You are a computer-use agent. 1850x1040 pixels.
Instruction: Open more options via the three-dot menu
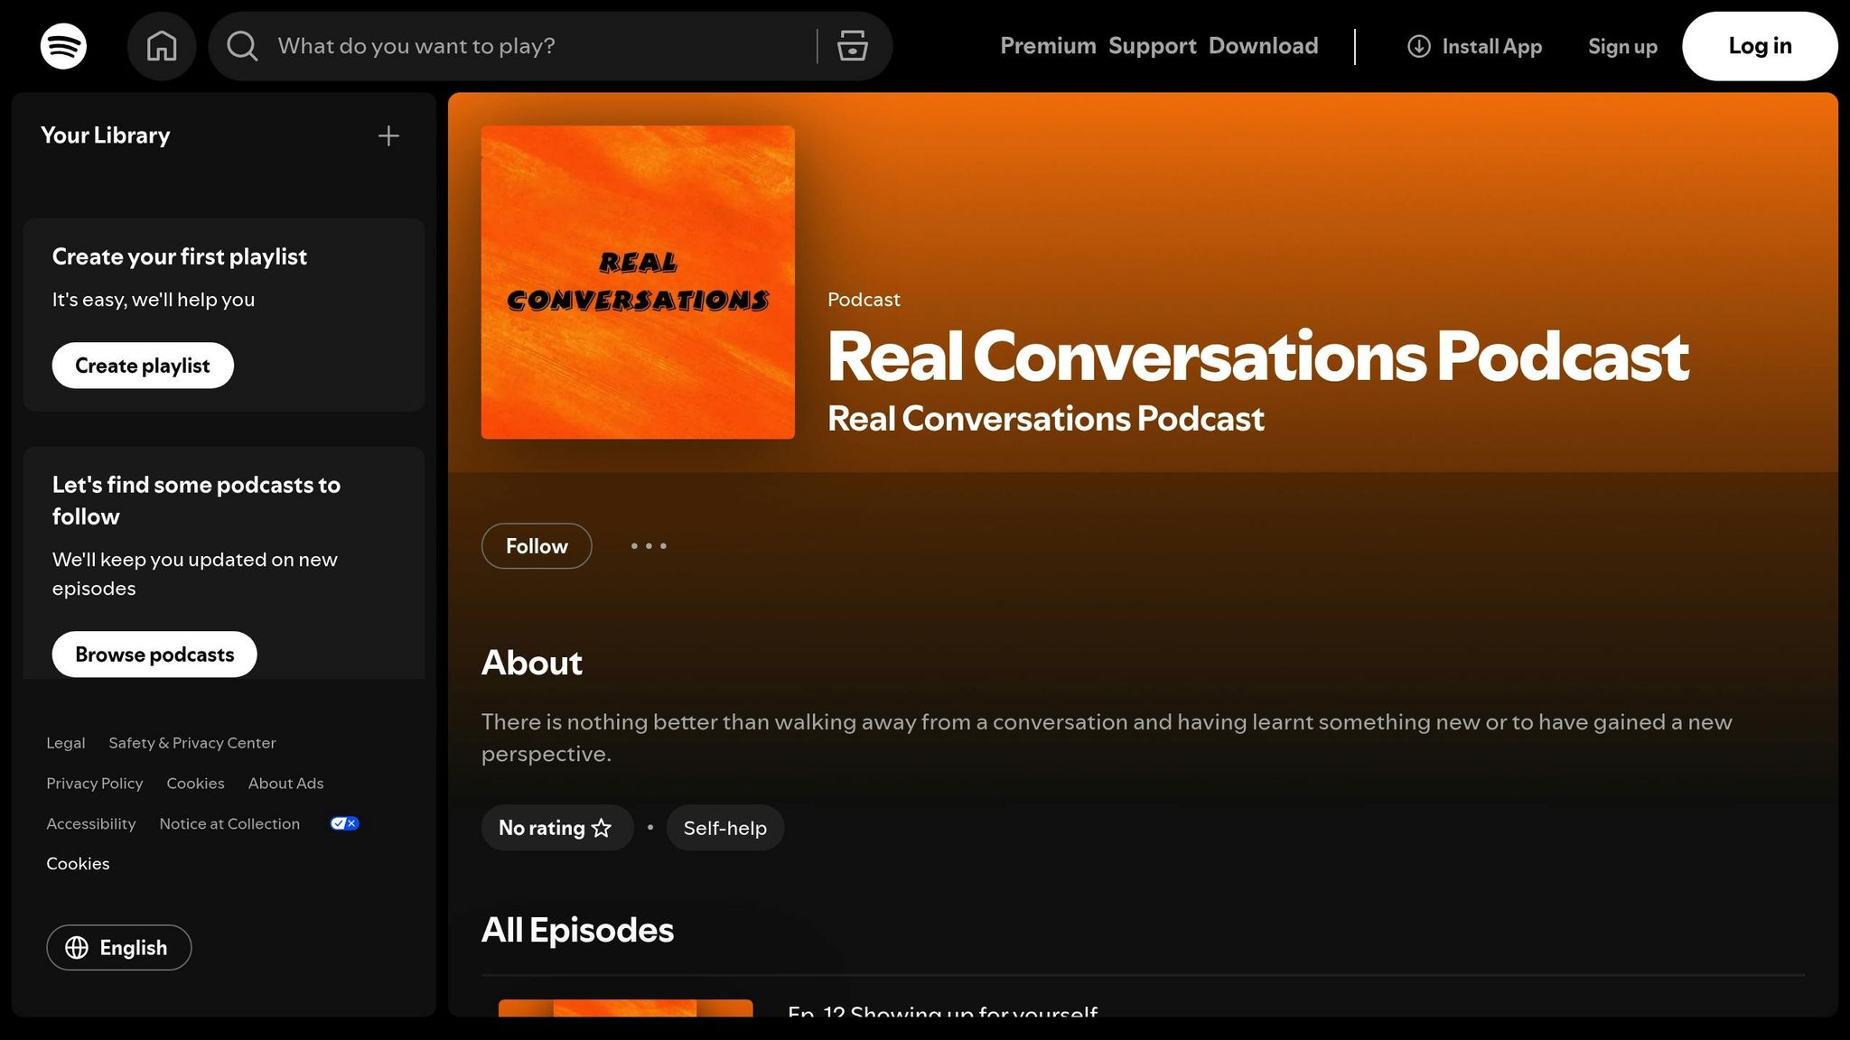tap(648, 545)
